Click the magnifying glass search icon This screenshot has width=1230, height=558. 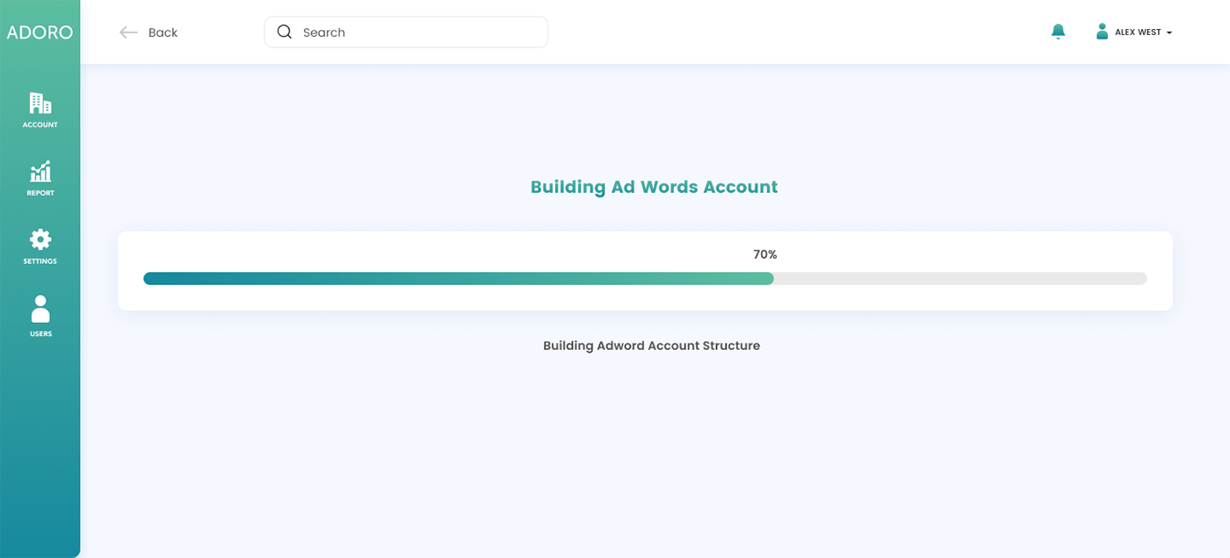coord(284,32)
